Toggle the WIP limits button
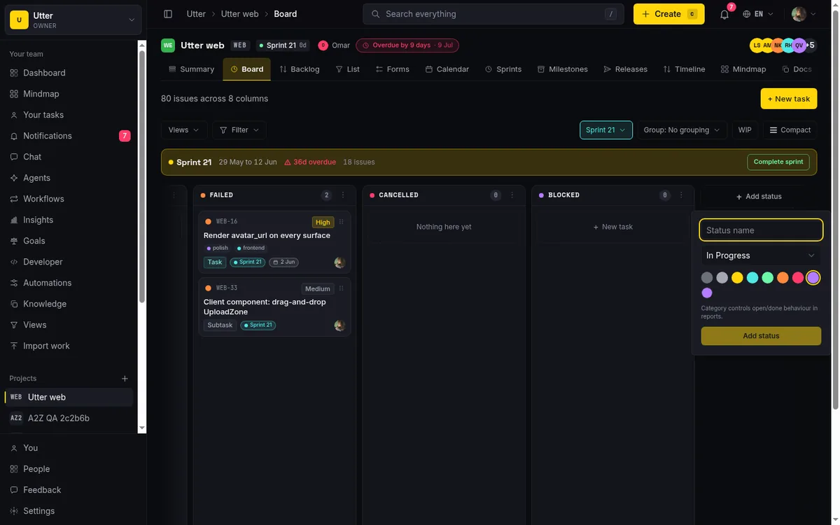This screenshot has height=525, width=840. pos(745,130)
